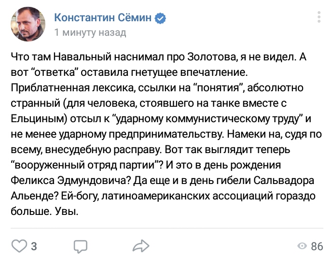Open Константин Сёмин's profile avatar

(28, 24)
